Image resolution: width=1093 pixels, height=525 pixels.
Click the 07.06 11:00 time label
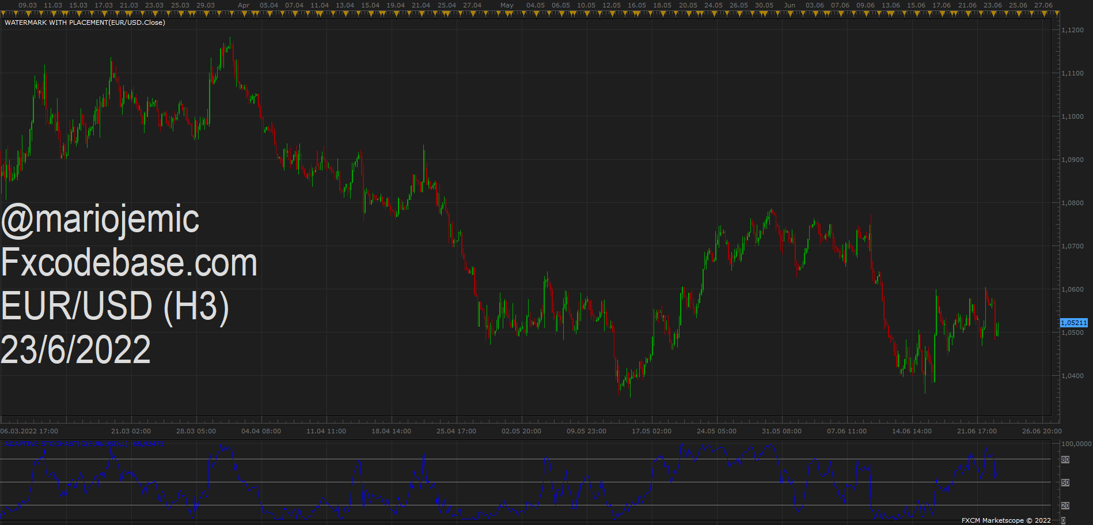(847, 431)
